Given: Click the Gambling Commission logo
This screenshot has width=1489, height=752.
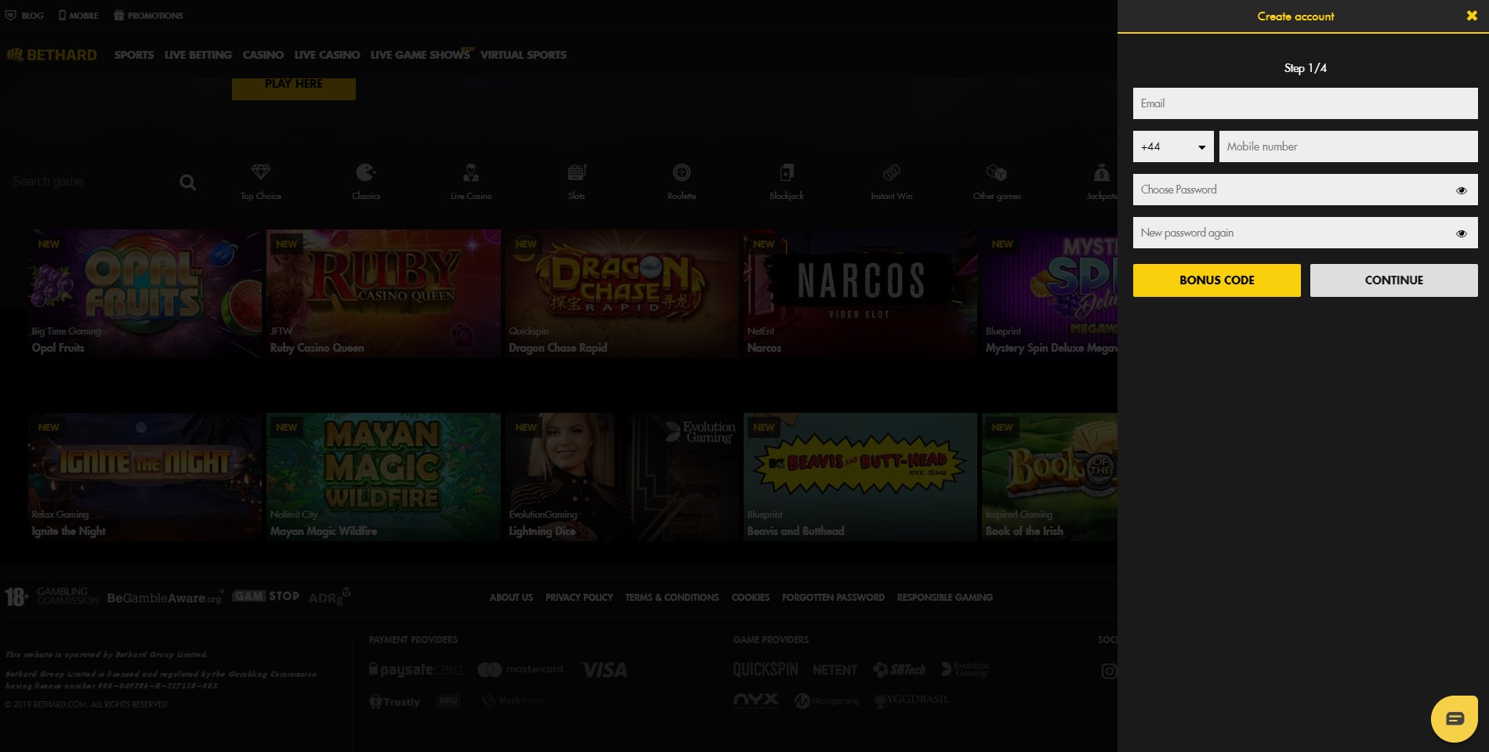Looking at the screenshot, I should (68, 596).
